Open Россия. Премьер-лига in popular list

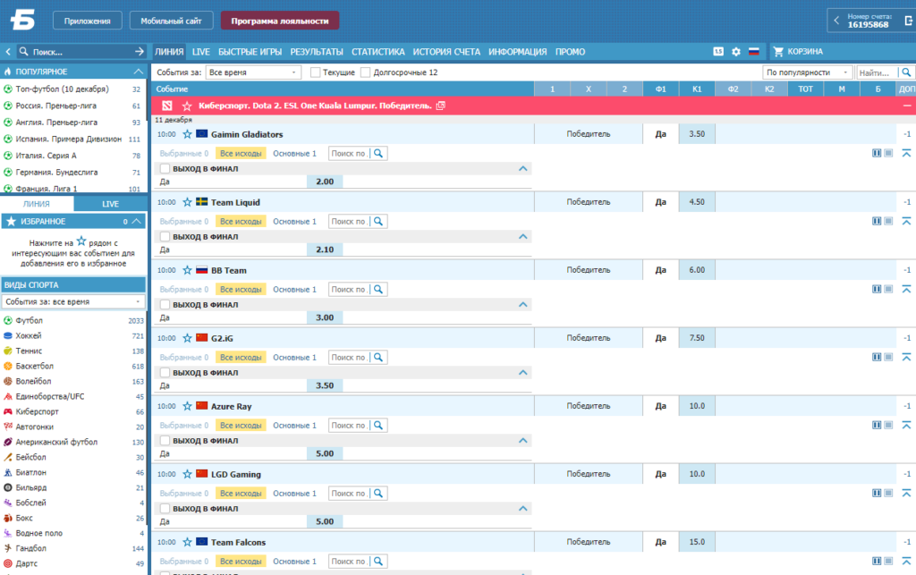pos(56,106)
